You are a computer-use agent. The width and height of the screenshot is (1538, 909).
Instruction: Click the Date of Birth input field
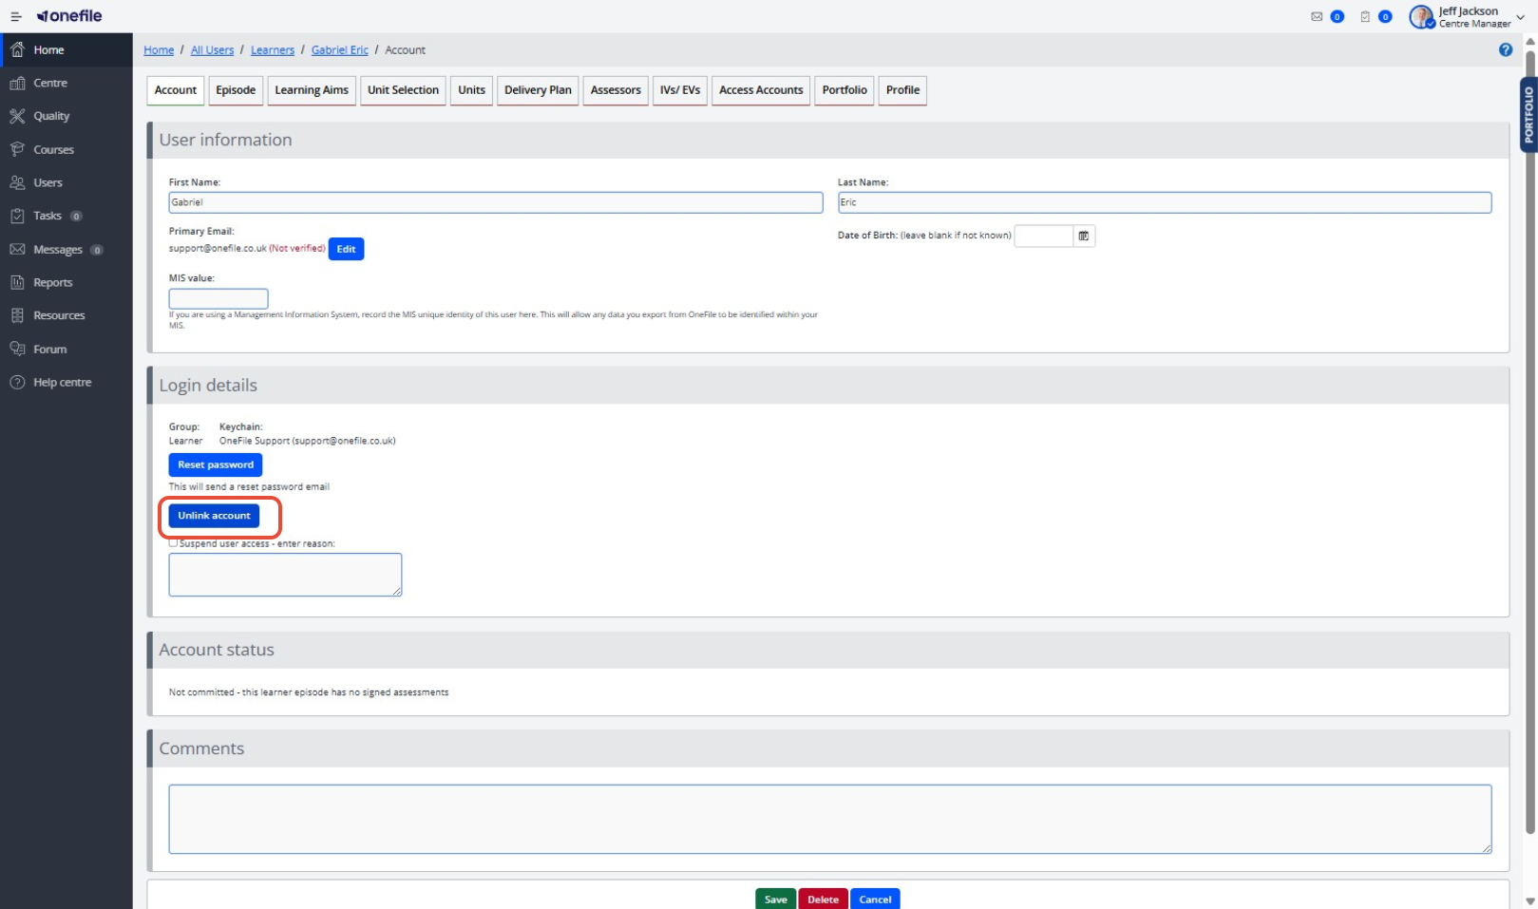[1044, 236]
